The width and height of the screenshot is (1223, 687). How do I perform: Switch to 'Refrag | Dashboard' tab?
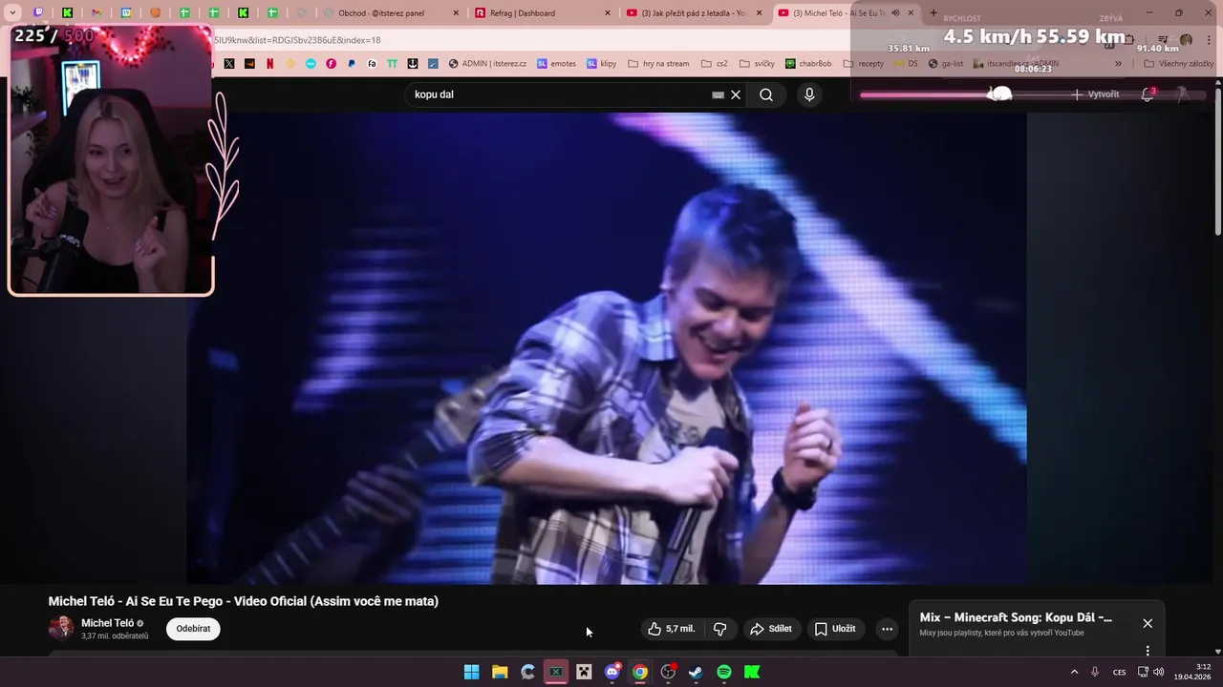pos(542,13)
